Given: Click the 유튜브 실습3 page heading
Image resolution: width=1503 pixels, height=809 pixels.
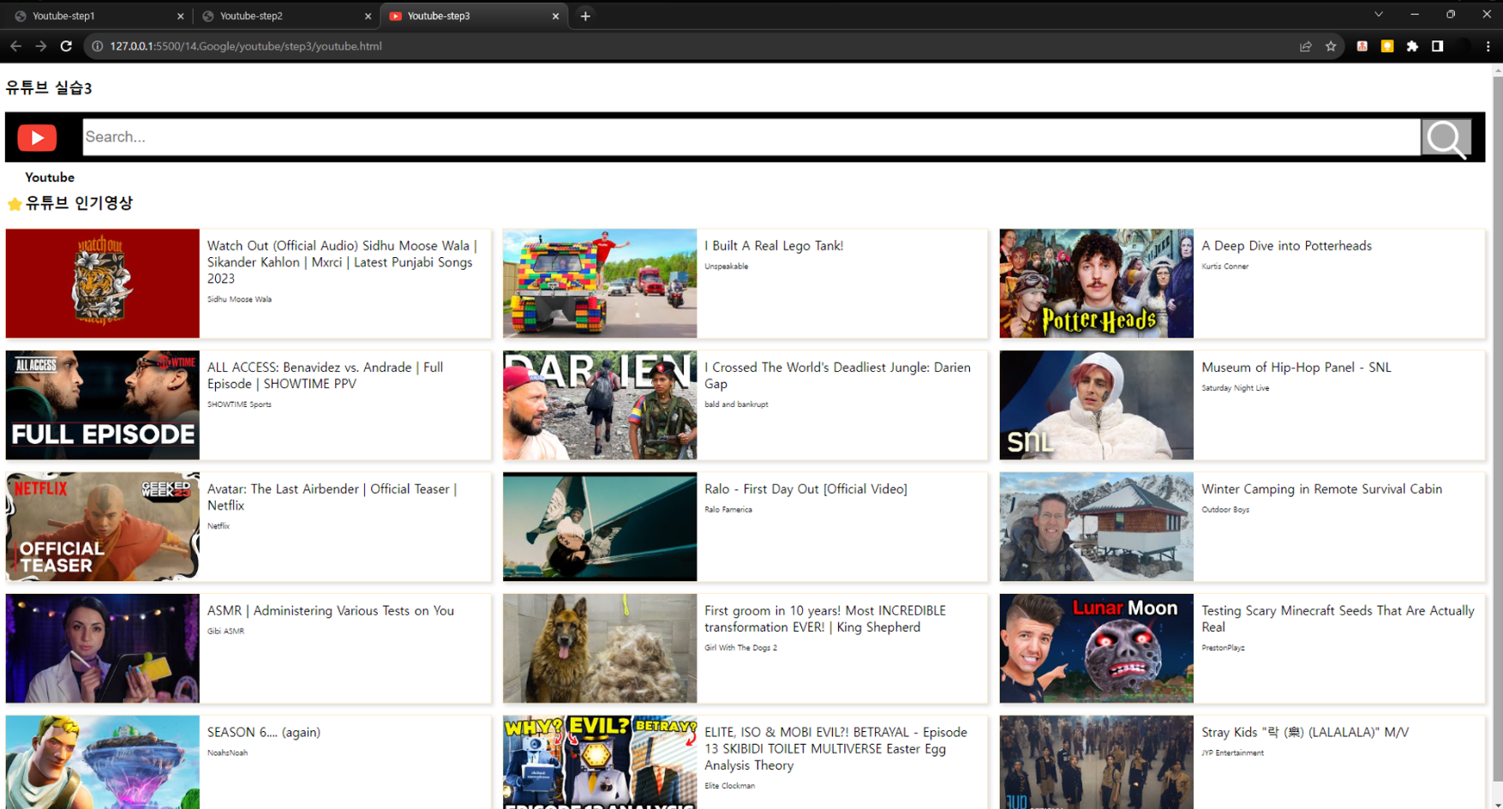Looking at the screenshot, I should pos(49,88).
